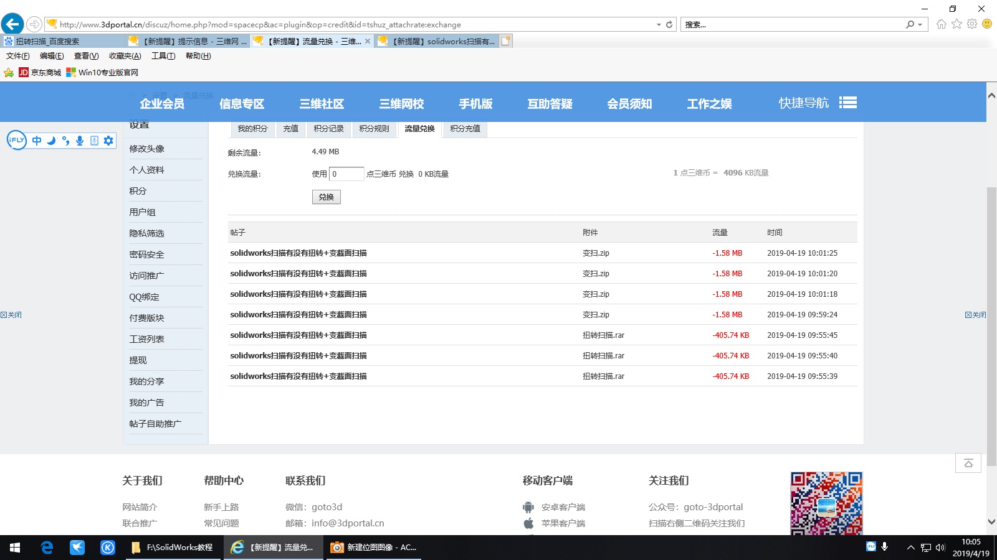Switch to F:\SolidWorks教程 folder window
Image resolution: width=997 pixels, height=560 pixels.
point(174,548)
